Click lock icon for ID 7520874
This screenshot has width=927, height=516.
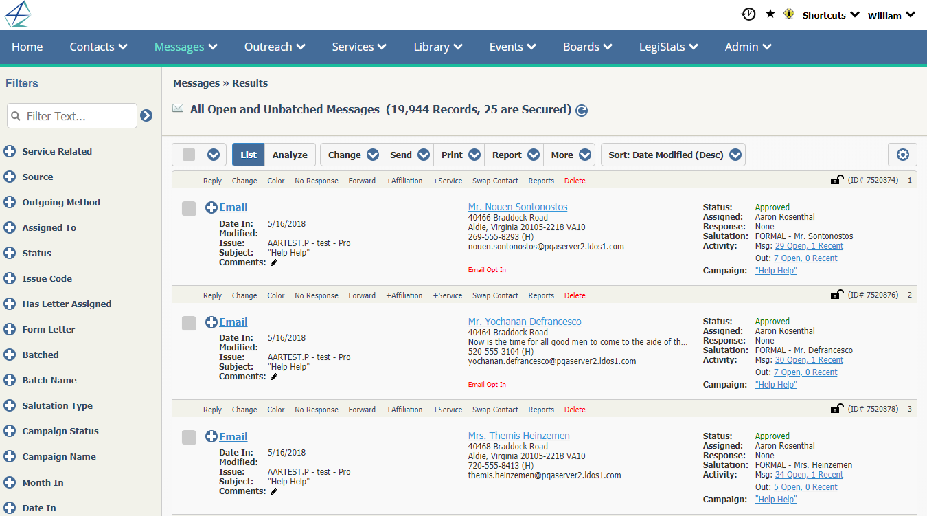coord(837,180)
